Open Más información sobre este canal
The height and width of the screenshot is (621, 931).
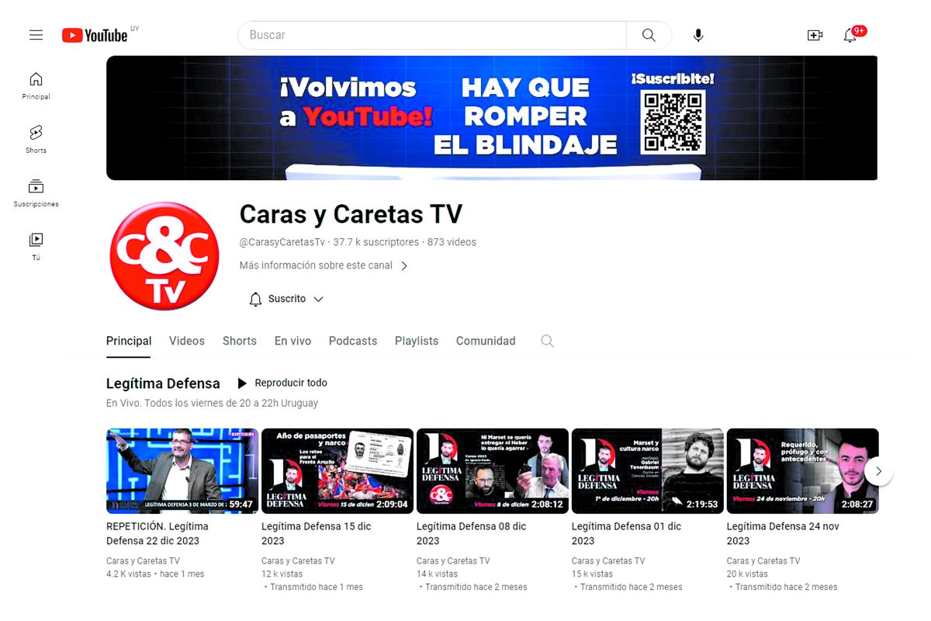pos(316,265)
